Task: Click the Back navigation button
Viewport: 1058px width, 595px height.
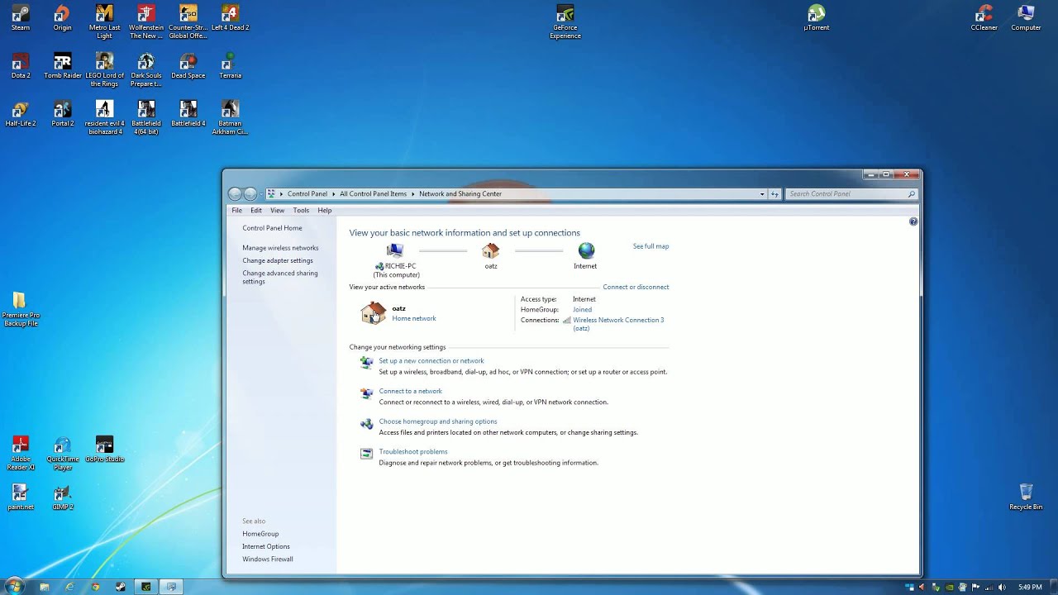Action: point(235,194)
